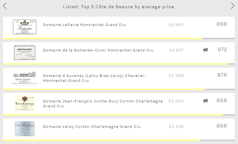Viewport: 238px width, 144px height.
Task: Open Domaine Leflaive Montrachet Grand Cru link
Action: point(85,25)
